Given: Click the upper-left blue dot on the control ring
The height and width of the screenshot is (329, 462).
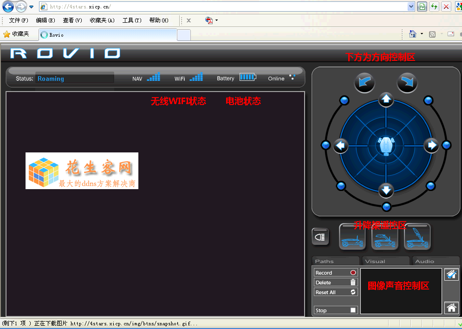Looking at the screenshot, I should pyautogui.click(x=344, y=100).
